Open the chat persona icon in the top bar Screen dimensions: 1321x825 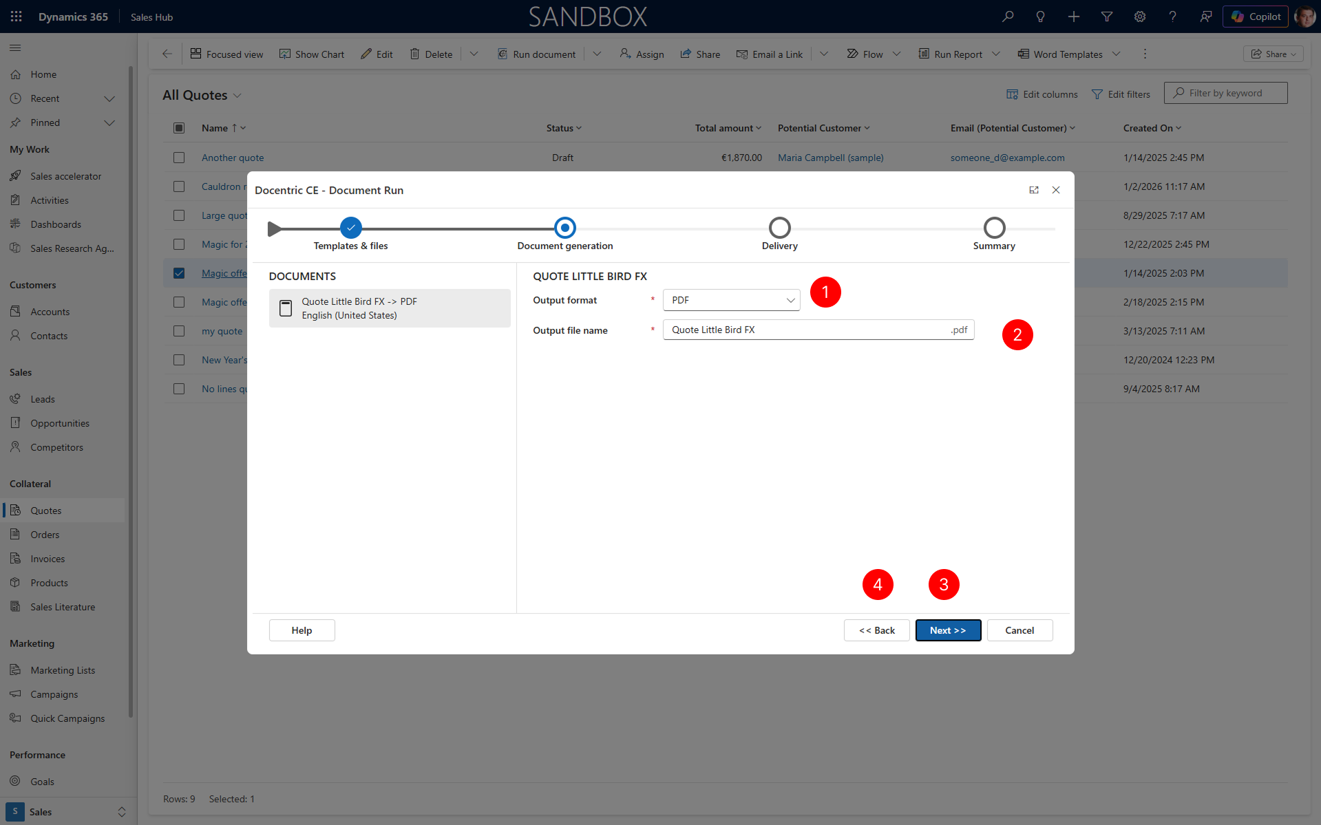pos(1205,17)
